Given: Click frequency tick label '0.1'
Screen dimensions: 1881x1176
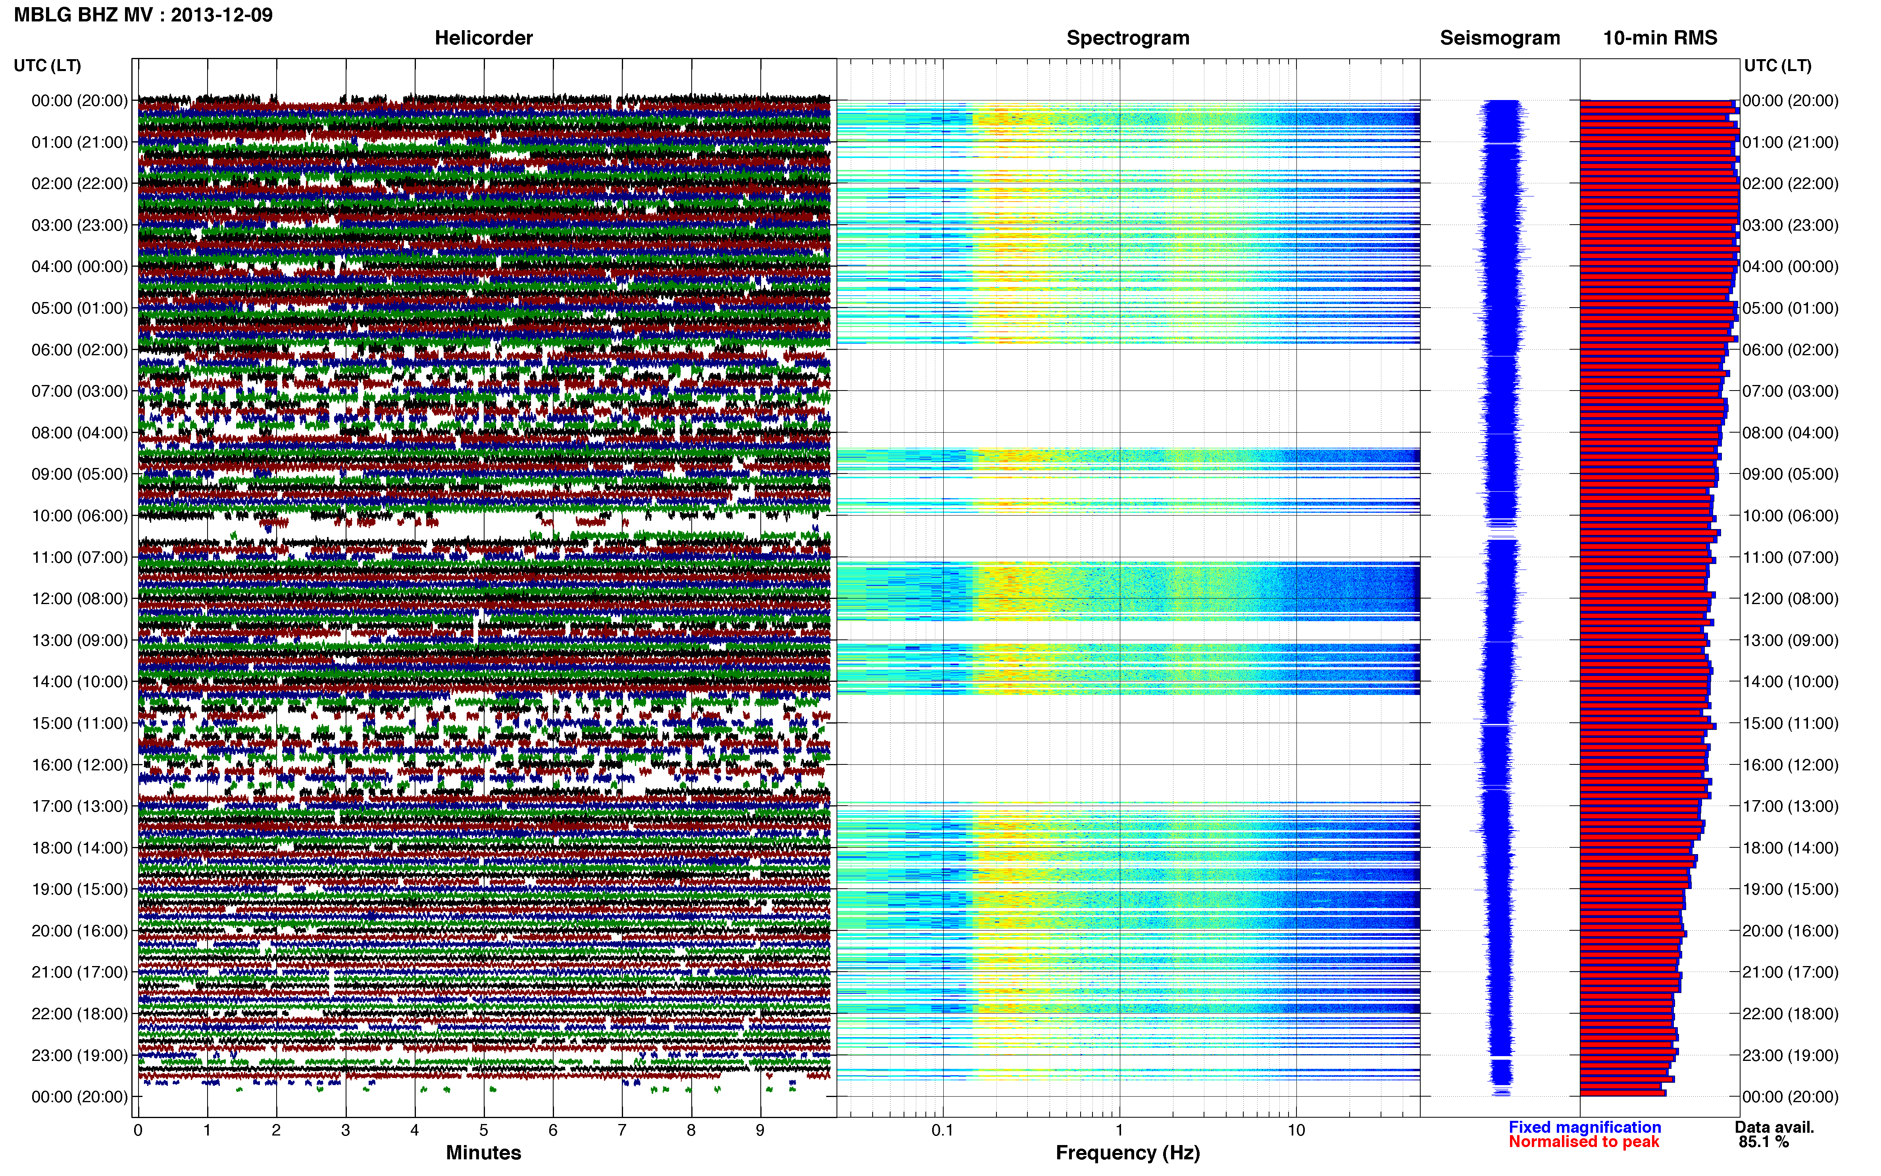Looking at the screenshot, I should [942, 1131].
